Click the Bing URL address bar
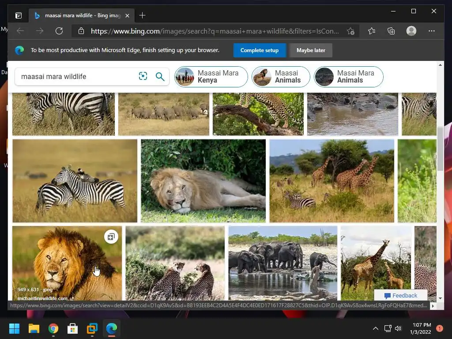 click(x=215, y=31)
